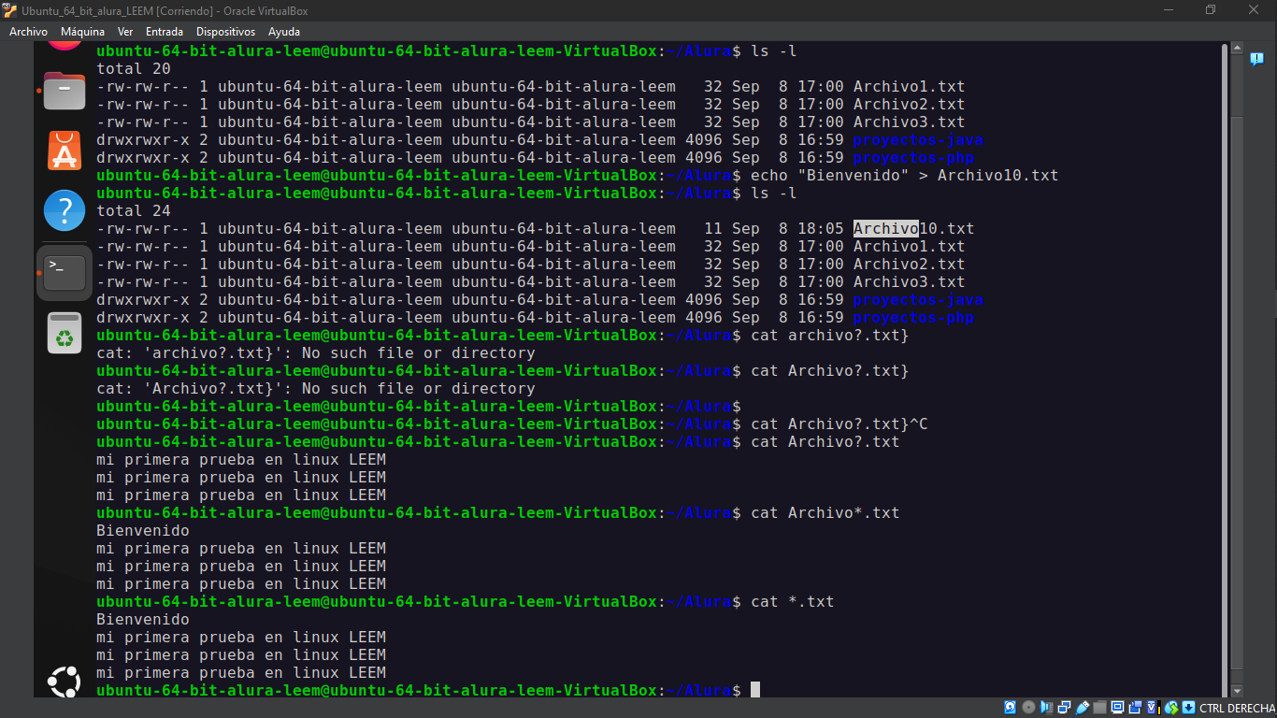
Task: Open the audio indicator in VirtualBox status bar
Action: [x=1046, y=708]
